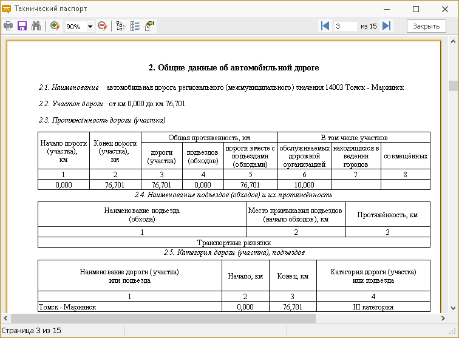Open the 90% zoom dropdown
The image size is (459, 338).
(x=90, y=26)
